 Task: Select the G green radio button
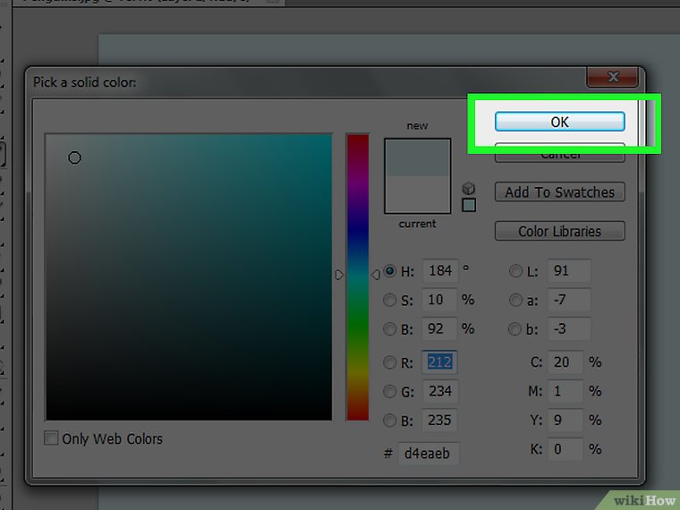coord(390,391)
